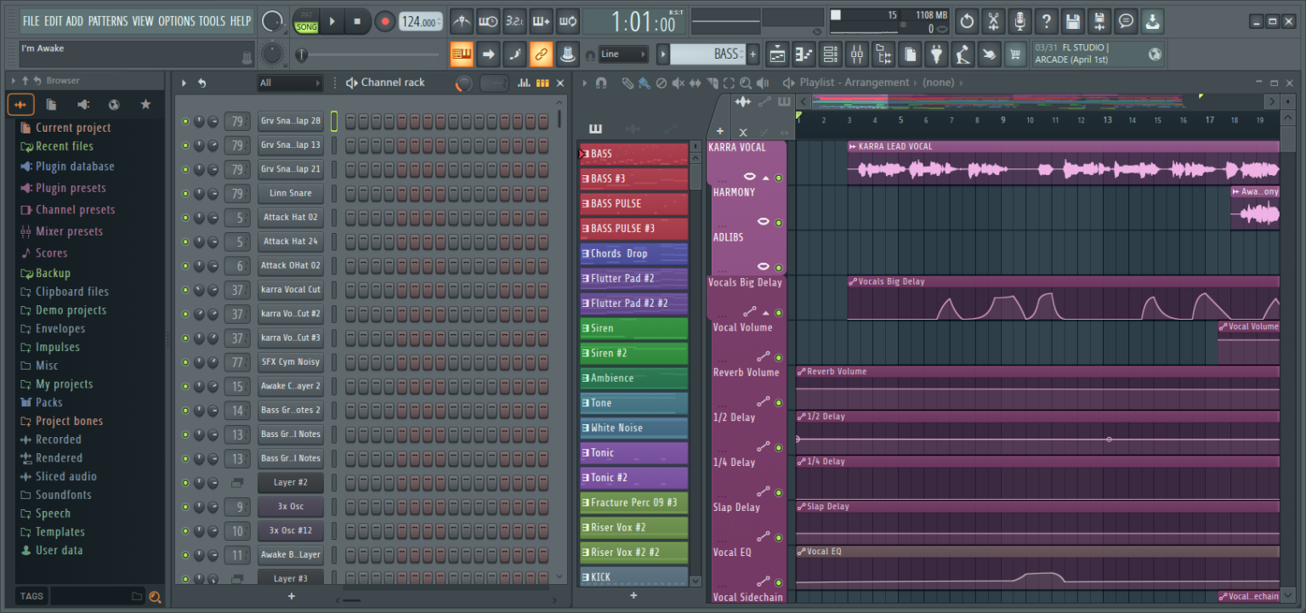Screen dimensions: 1306x613
Task: Open the VIEW menu
Action: click(143, 21)
